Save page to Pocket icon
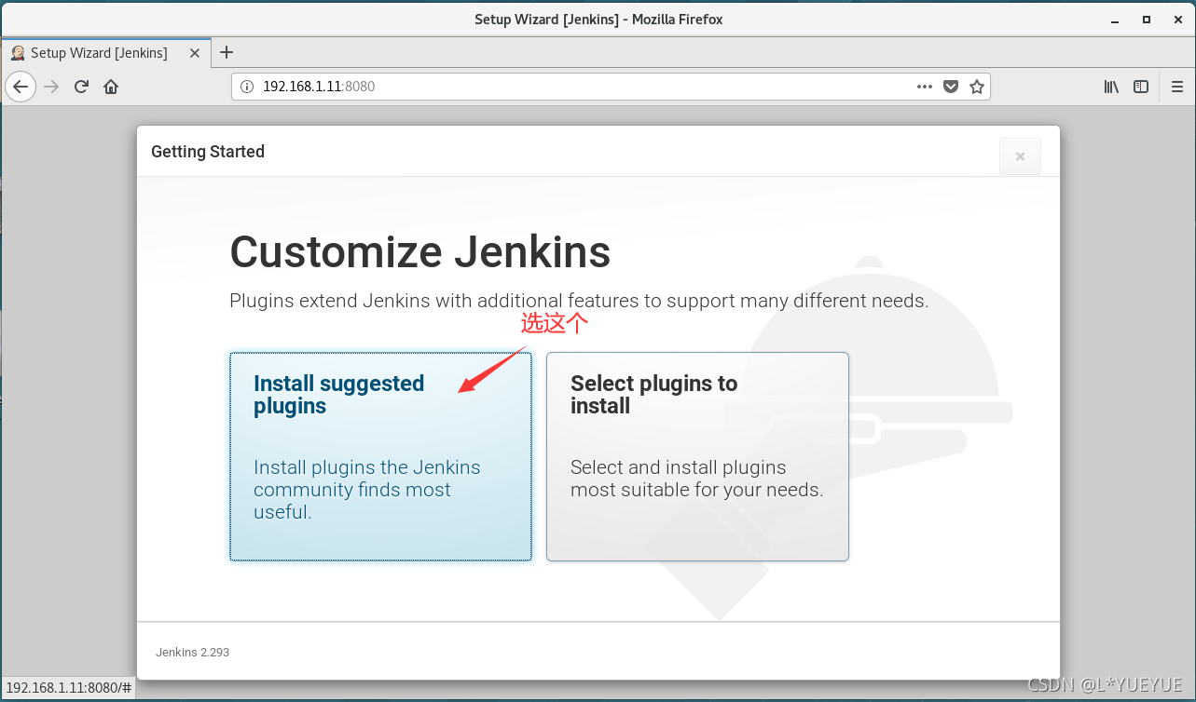The image size is (1196, 702). [951, 87]
